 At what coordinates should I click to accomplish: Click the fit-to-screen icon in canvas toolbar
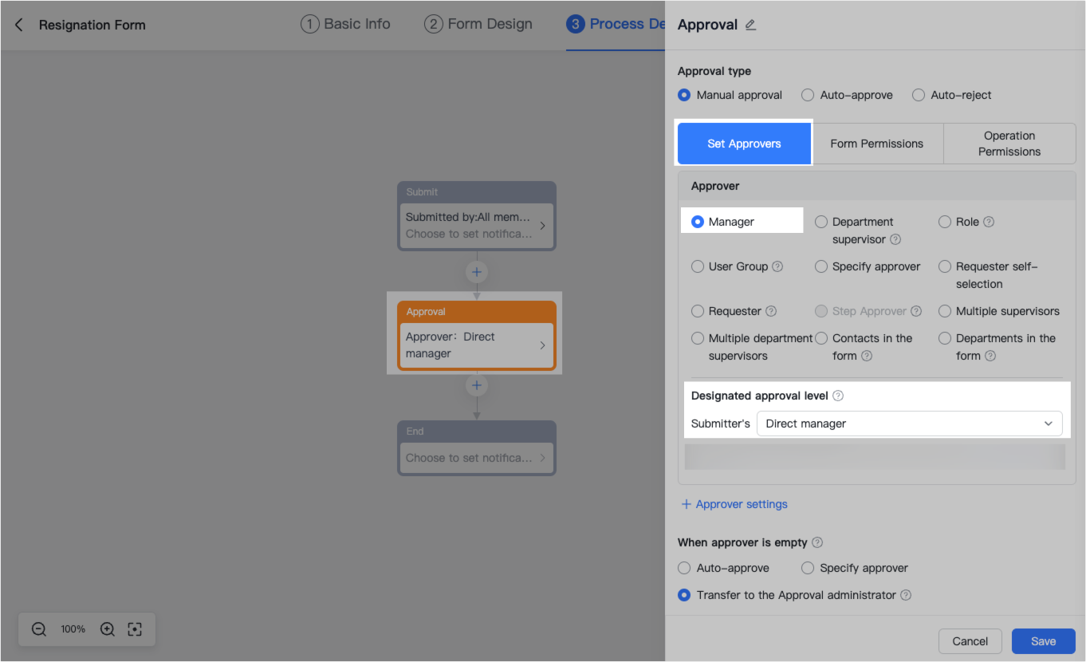pos(134,629)
